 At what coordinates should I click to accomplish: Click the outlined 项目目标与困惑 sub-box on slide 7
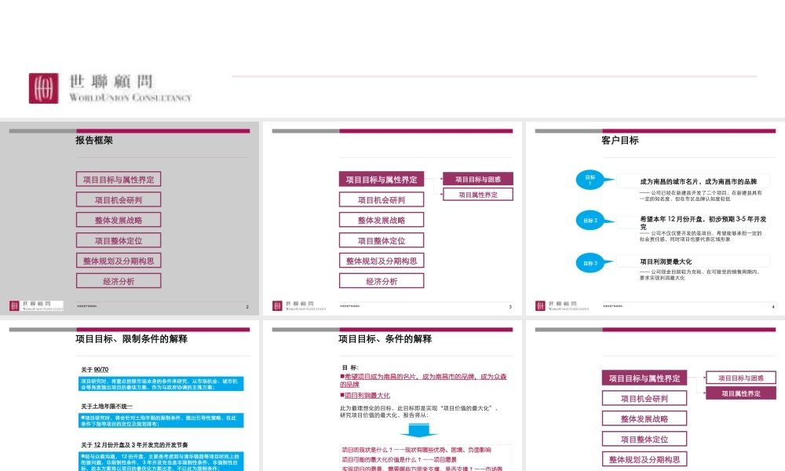pyautogui.click(x=741, y=378)
